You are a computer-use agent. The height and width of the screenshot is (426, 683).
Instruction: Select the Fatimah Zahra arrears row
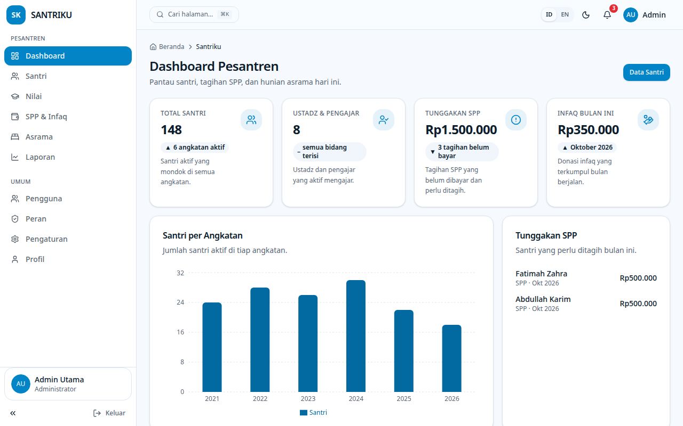coord(586,278)
